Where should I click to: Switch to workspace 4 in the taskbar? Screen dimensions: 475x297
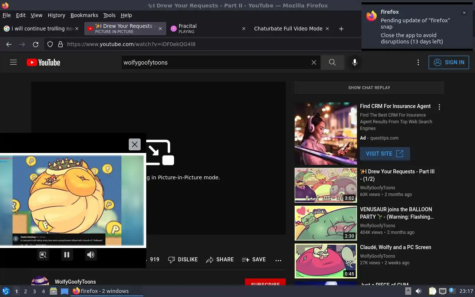click(x=43, y=291)
